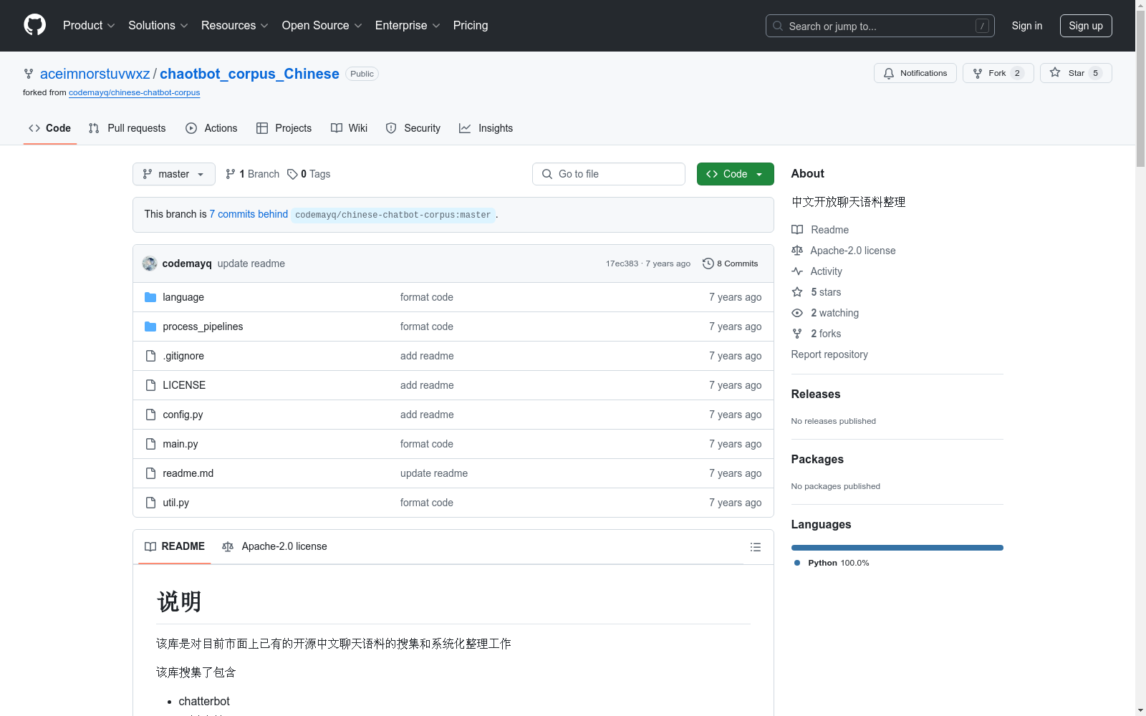Click the Notifications button

point(915,73)
